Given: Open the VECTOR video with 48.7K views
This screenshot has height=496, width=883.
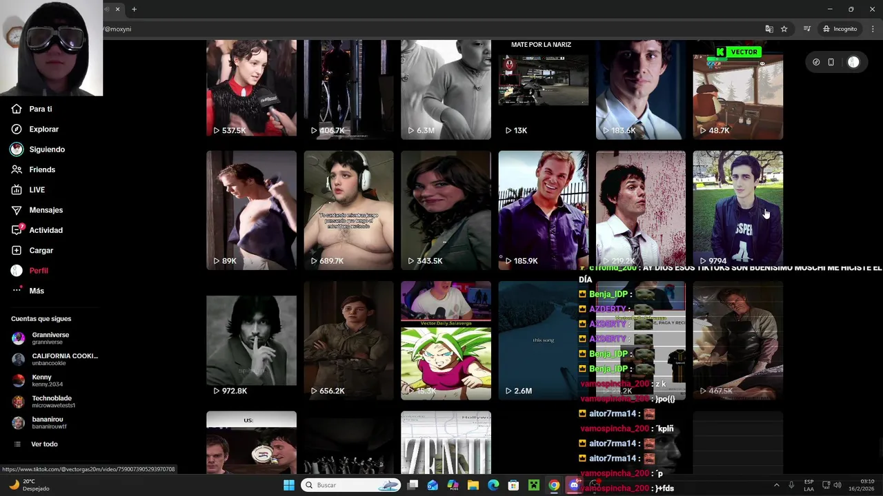Looking at the screenshot, I should tap(737, 90).
